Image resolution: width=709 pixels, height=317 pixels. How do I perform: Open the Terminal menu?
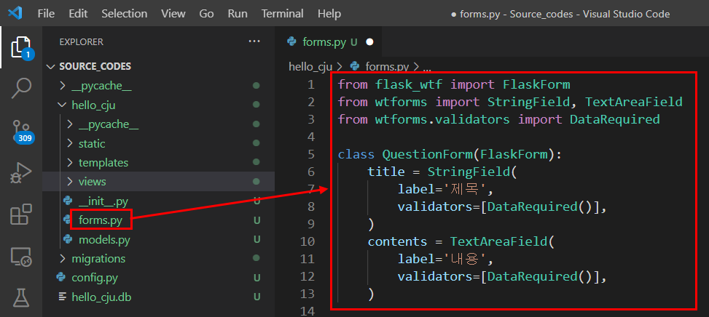(283, 14)
